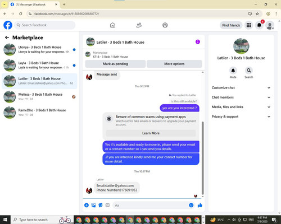Open the purple conversation info icon
281x224 pixels.
click(198, 42)
